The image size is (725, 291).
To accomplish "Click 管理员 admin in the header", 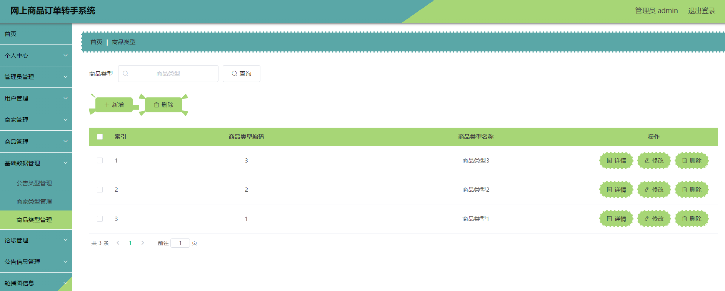I will tap(657, 11).
